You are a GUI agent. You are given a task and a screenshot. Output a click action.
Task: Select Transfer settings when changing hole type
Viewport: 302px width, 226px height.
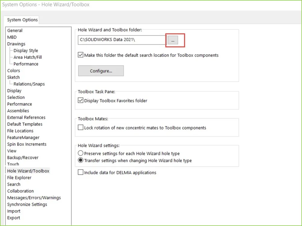81,161
